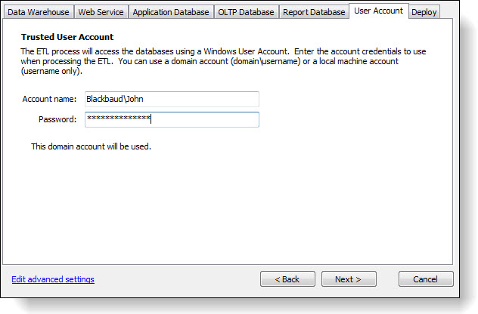Open the Web Service tab

point(101,12)
